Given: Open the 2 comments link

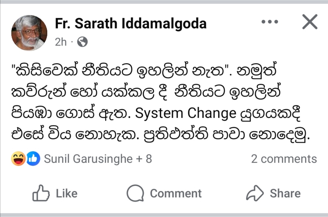Looking at the screenshot, I should [284, 159].
